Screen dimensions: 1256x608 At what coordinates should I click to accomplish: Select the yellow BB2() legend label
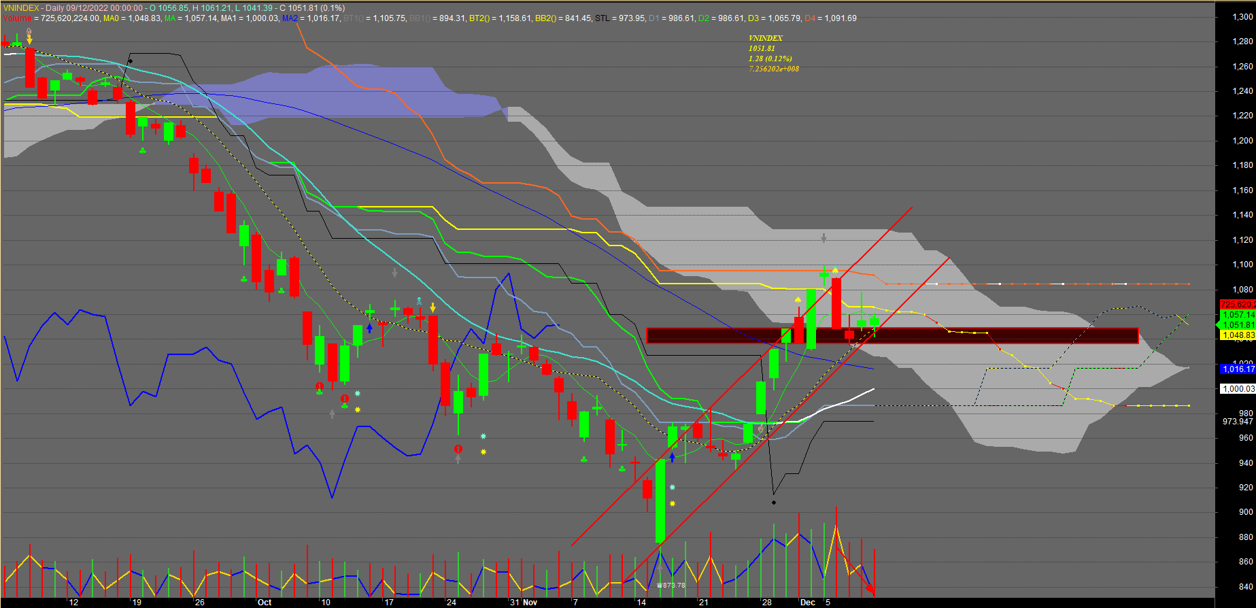click(x=546, y=18)
